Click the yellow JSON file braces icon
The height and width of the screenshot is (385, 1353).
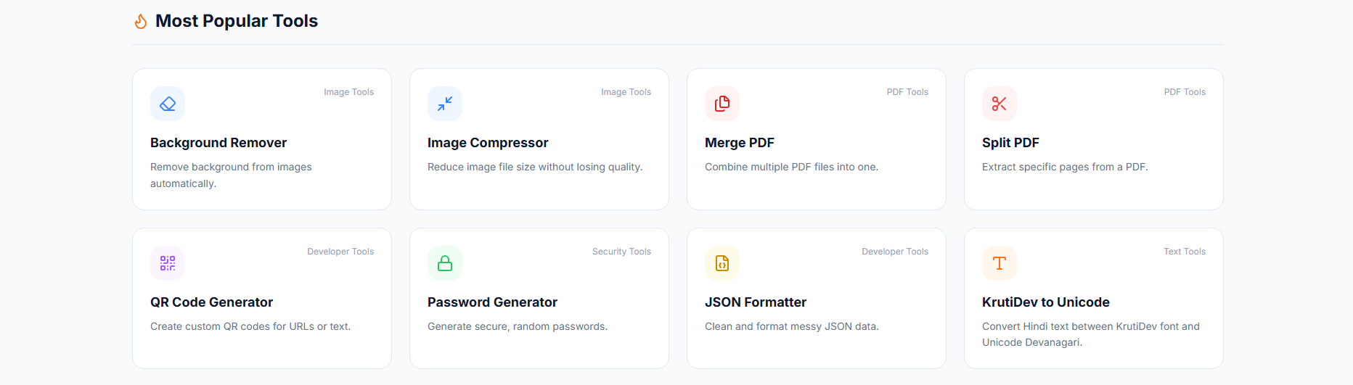722,263
